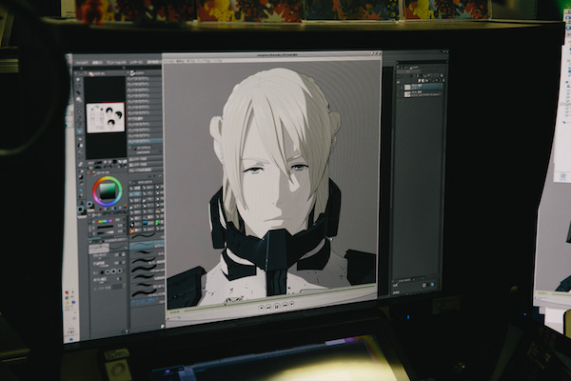Click the blue-highlighted icon near tool palette bottom
The image size is (571, 381).
tap(81, 190)
